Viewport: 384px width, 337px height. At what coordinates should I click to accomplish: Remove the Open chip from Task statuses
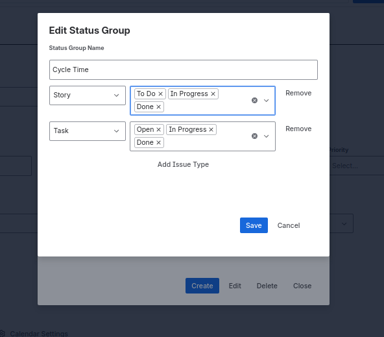point(158,129)
